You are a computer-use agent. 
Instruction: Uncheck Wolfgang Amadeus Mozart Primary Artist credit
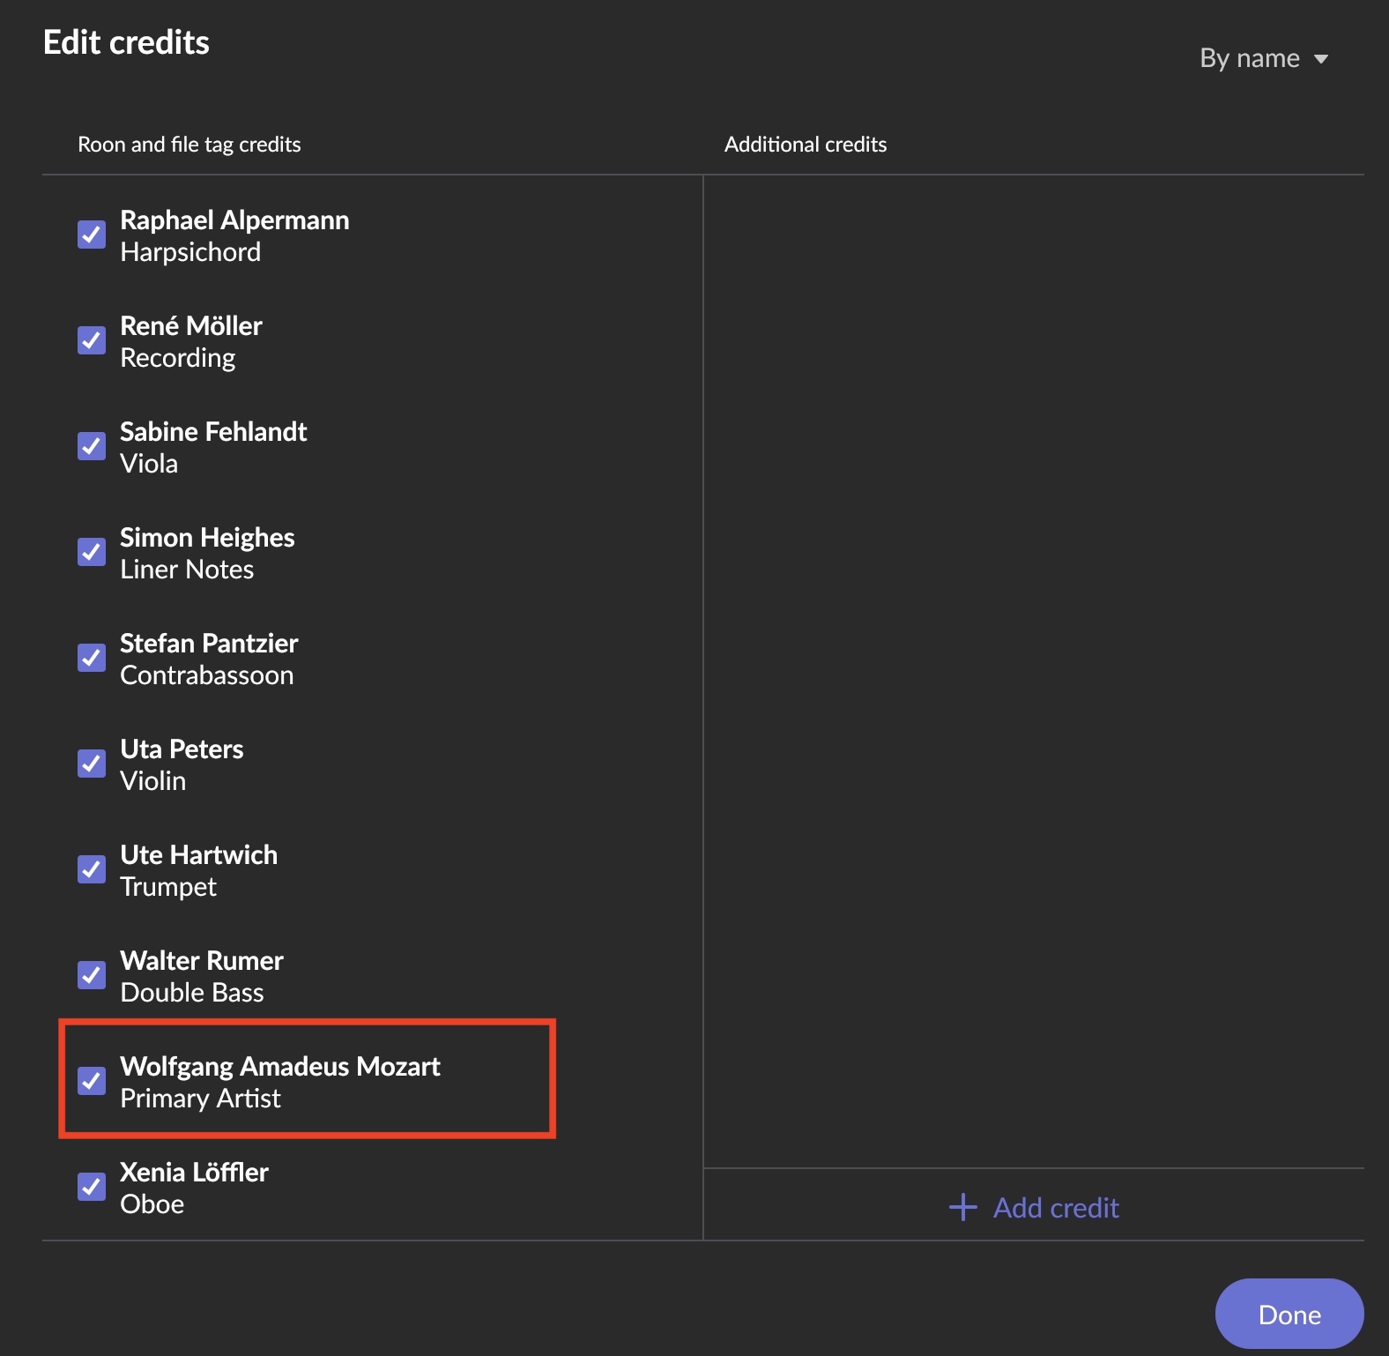92,1081
